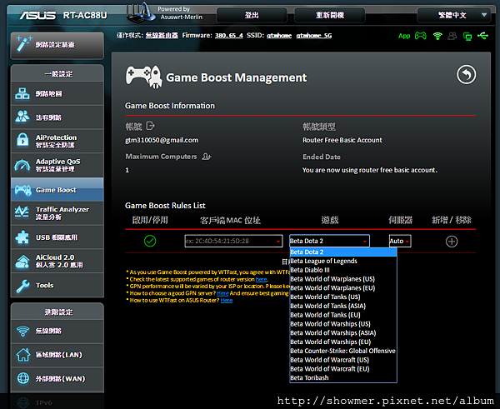
Task: Click the firmware version 380.65_4 link
Action: (228, 35)
